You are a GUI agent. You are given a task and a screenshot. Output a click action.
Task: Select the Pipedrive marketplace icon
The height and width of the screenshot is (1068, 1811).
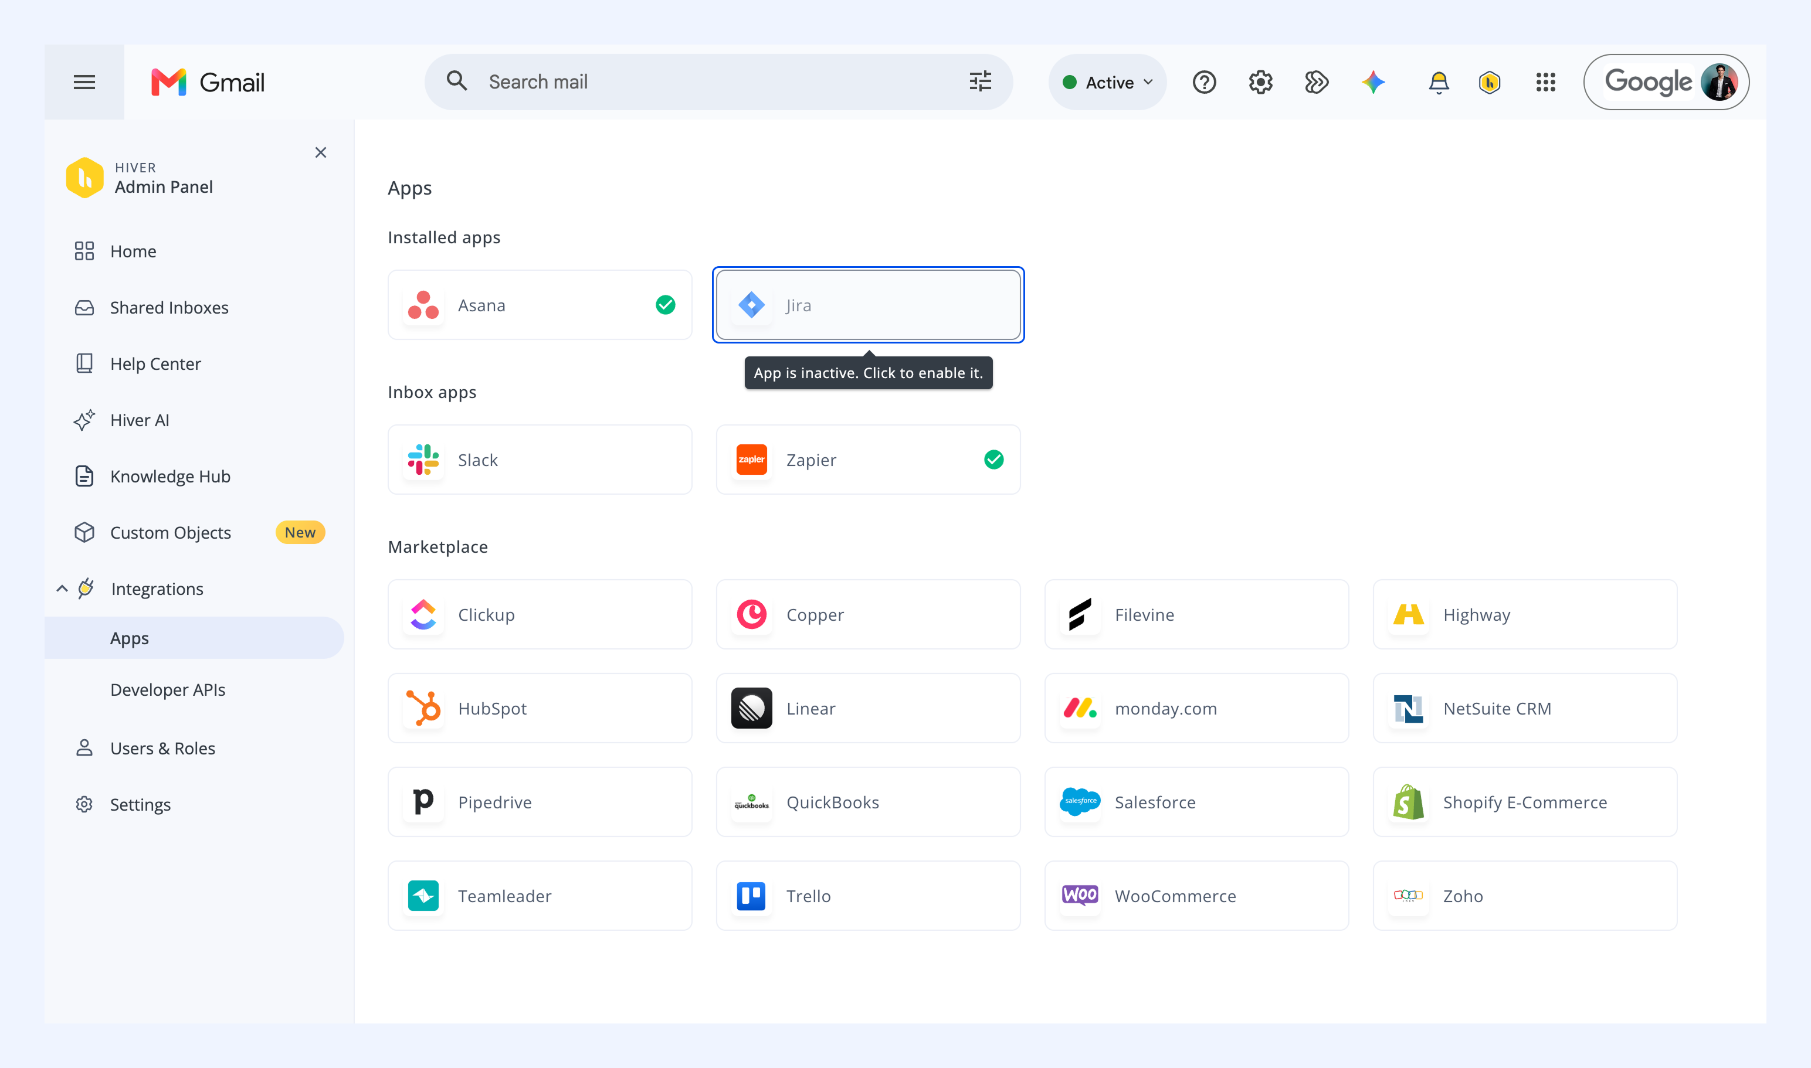coord(423,802)
